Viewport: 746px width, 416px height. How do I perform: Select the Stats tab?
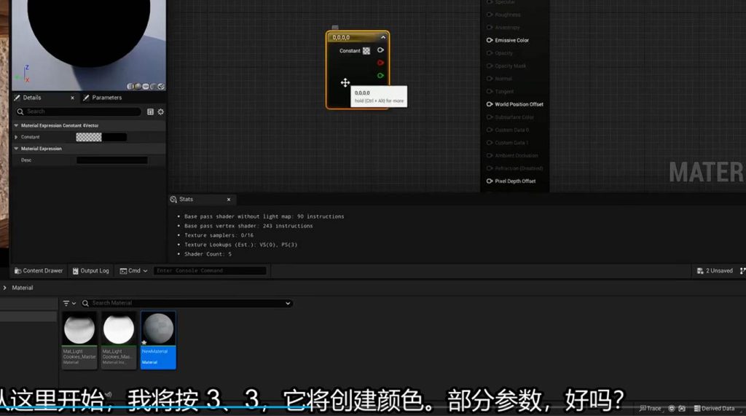[x=186, y=200]
